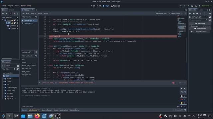Run the project with the play button
Image resolution: width=213 pixels, height=119 pixels.
click(181, 6)
